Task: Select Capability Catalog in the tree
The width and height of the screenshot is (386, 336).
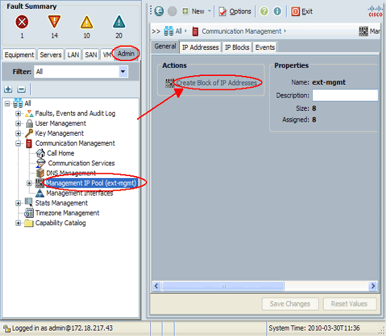Action: 60,223
